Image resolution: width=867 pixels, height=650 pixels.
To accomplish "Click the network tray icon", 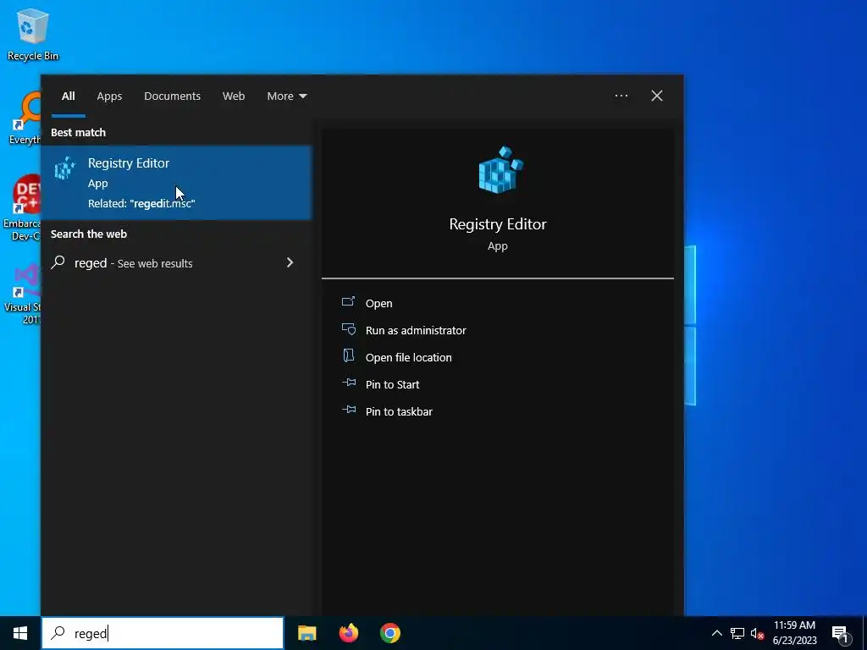I will (x=737, y=633).
